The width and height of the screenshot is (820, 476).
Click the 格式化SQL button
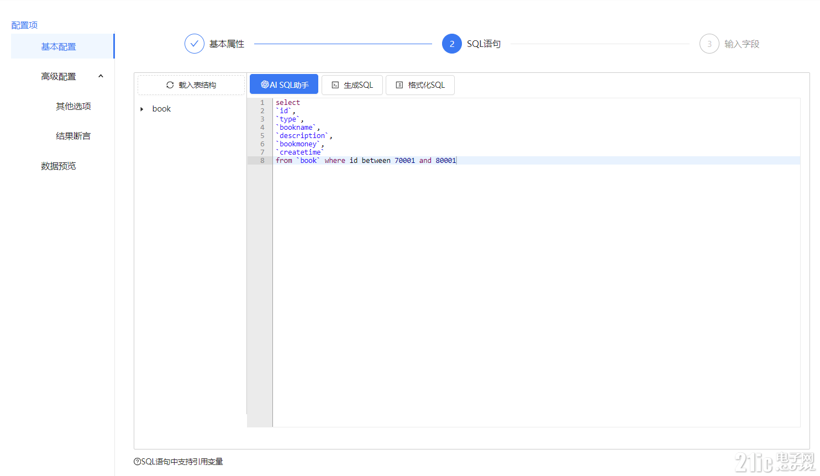(420, 85)
